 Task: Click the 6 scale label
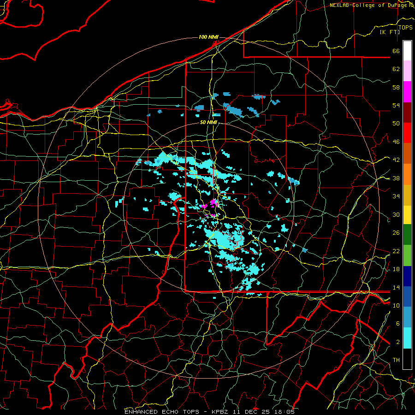398,324
